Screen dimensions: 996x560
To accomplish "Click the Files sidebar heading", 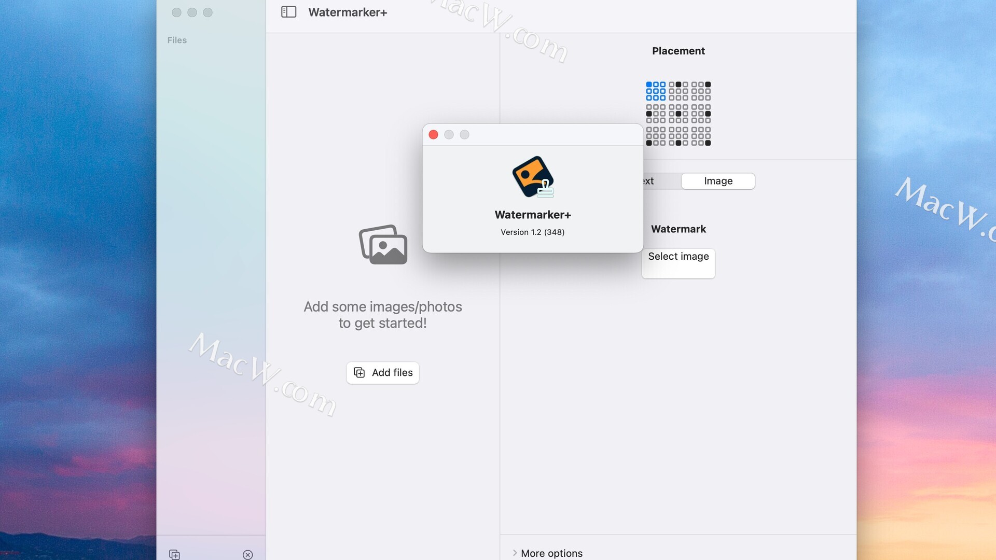I will tap(177, 40).
